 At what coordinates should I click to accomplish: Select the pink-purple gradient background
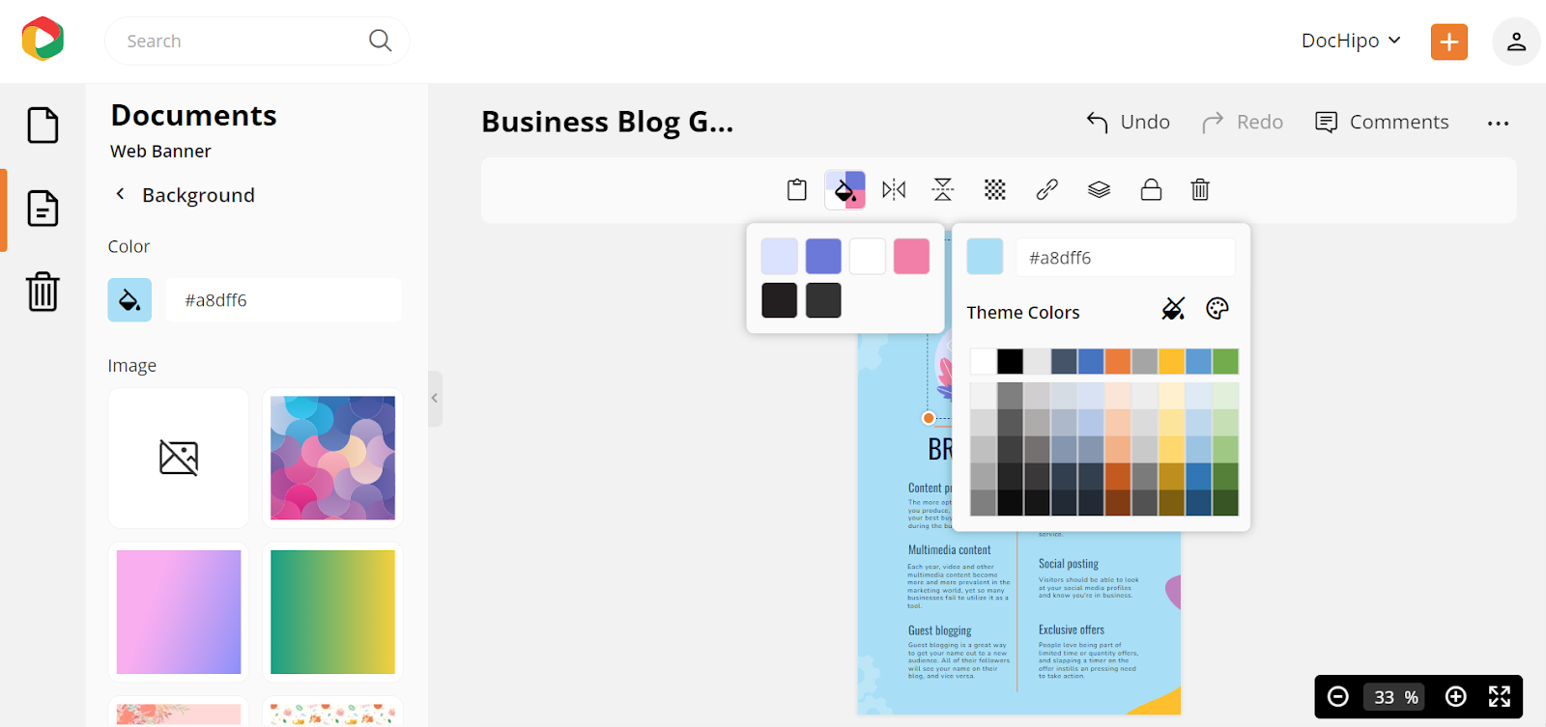179,612
